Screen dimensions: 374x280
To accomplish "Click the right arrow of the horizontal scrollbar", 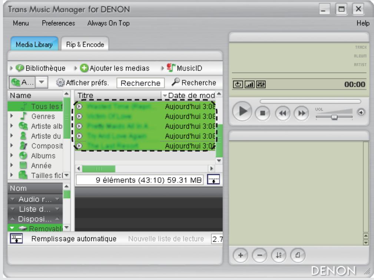I will click(211, 169).
